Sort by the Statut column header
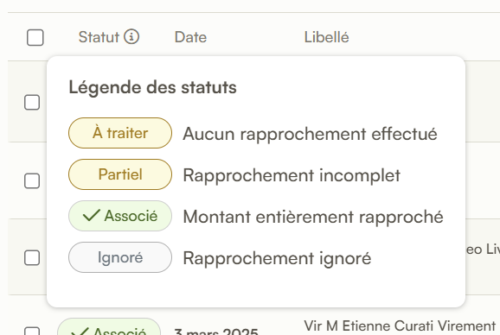This screenshot has height=335, width=500. (x=99, y=37)
